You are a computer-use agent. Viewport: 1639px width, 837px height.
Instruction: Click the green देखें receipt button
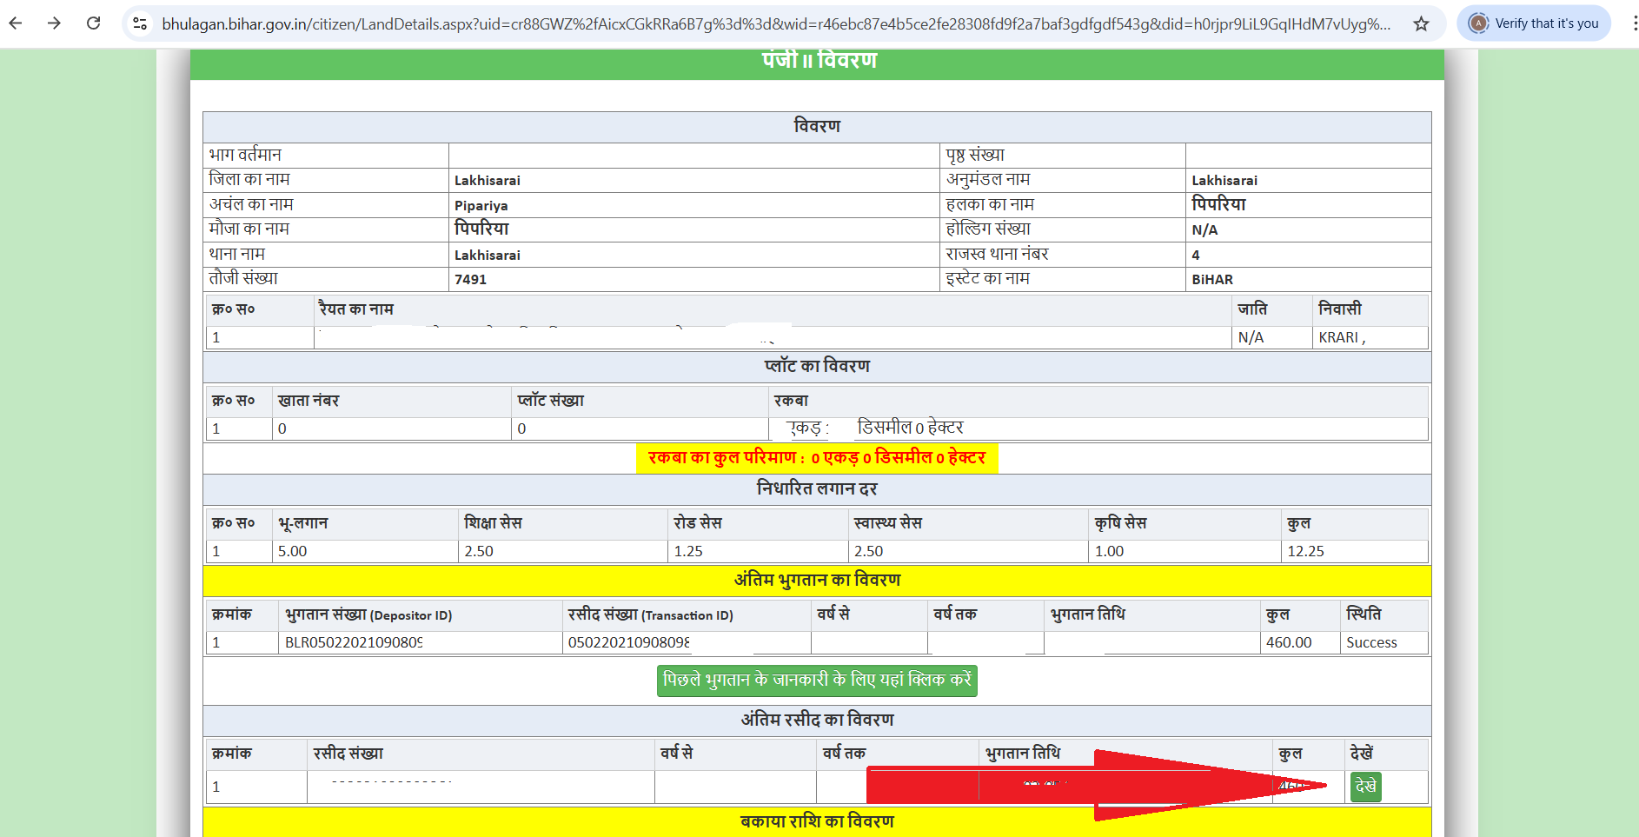[1364, 787]
